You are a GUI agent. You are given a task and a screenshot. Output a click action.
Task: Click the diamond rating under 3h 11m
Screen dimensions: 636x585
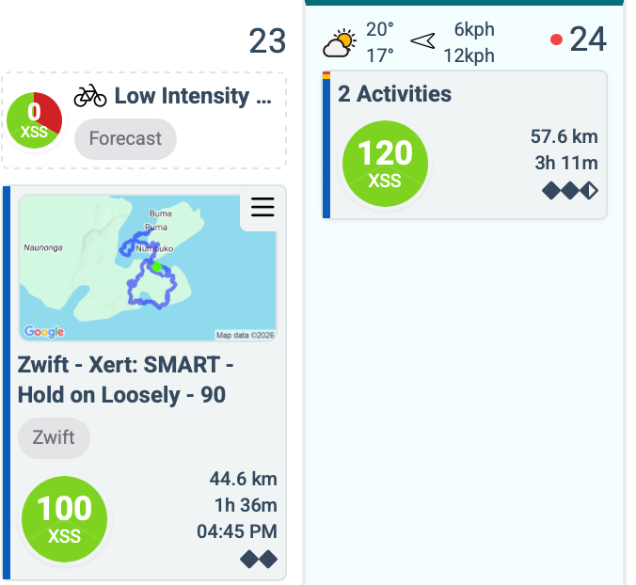pos(570,191)
